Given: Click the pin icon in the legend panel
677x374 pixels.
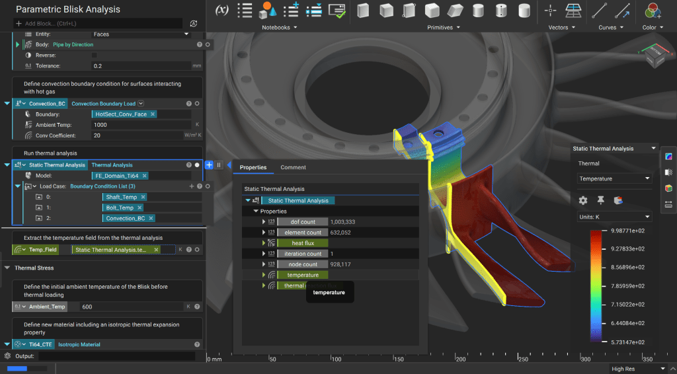Looking at the screenshot, I should (x=600, y=200).
